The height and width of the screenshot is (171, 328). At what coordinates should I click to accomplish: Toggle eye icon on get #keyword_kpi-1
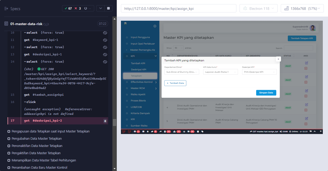pyautogui.click(x=105, y=40)
